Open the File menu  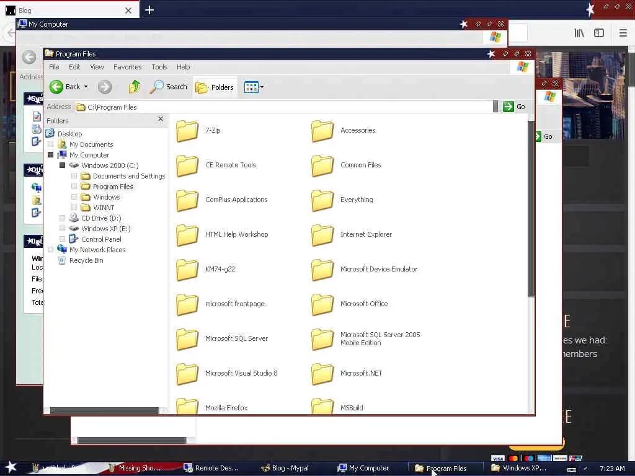tap(54, 67)
